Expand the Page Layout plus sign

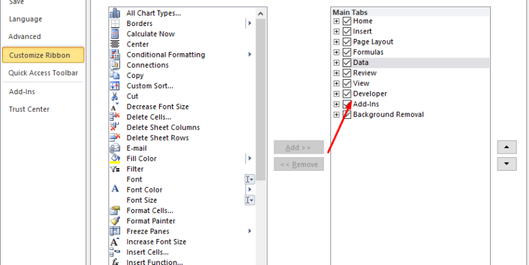pos(337,42)
